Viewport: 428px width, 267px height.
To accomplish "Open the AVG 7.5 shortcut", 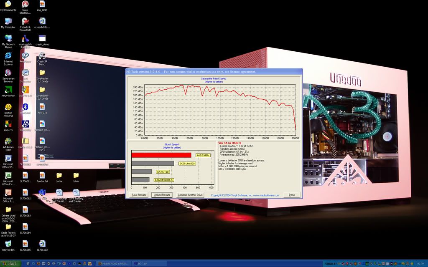I will (x=8, y=126).
